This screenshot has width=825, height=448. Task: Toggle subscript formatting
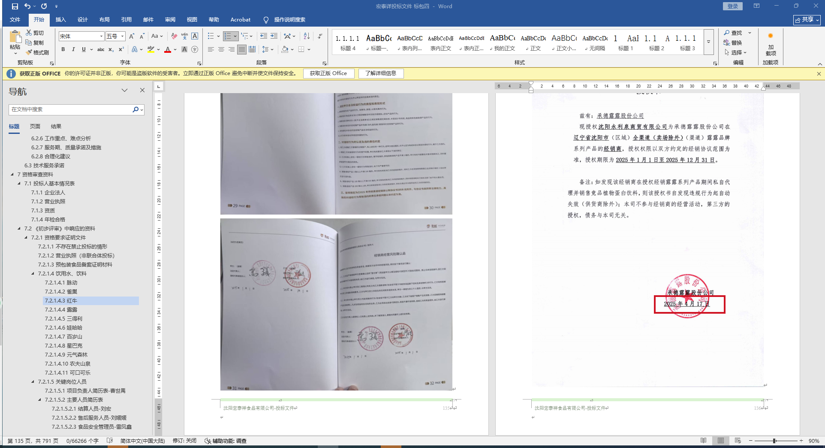click(x=111, y=49)
